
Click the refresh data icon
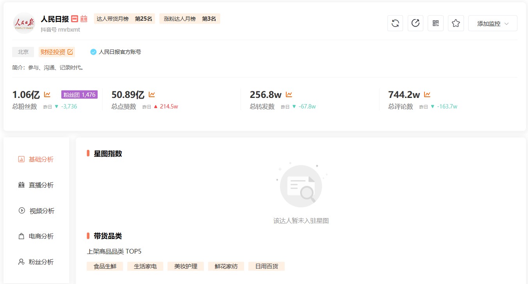395,23
